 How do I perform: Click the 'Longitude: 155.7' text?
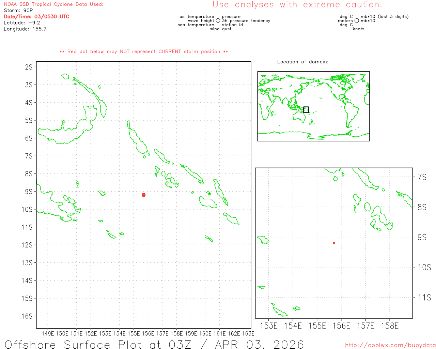[25, 29]
